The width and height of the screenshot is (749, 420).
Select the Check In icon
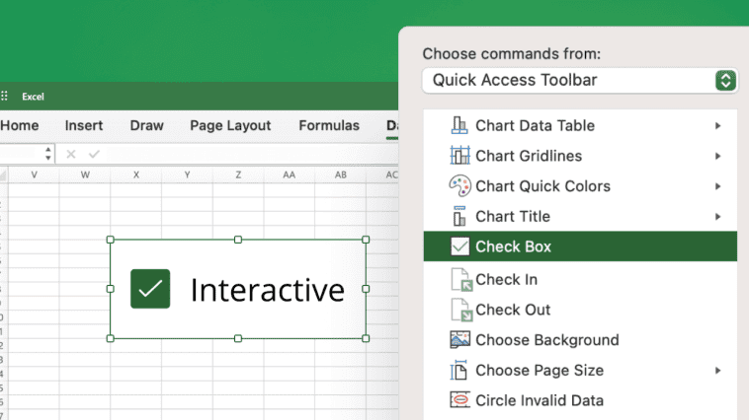460,280
